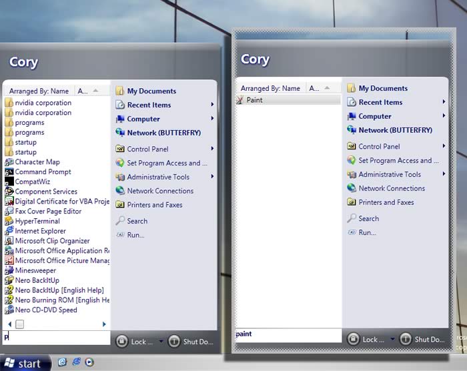Open Network (BUTTERFRY) in program-list menu
This screenshot has height=371, width=467.
pos(158,133)
